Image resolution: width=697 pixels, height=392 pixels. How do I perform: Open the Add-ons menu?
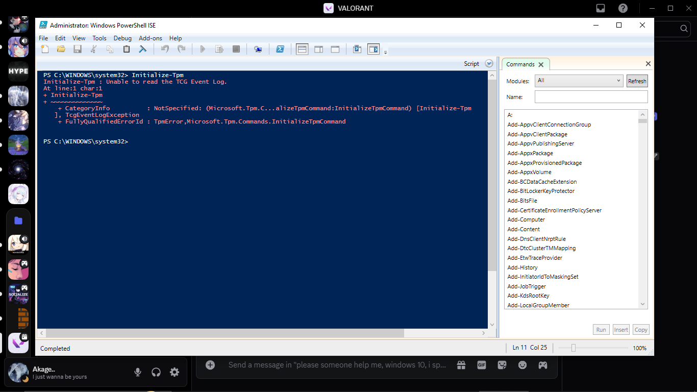pos(150,38)
